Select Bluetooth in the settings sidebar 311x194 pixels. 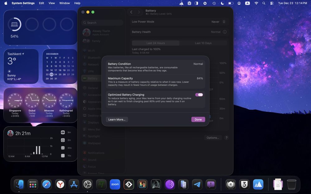[x=103, y=58]
